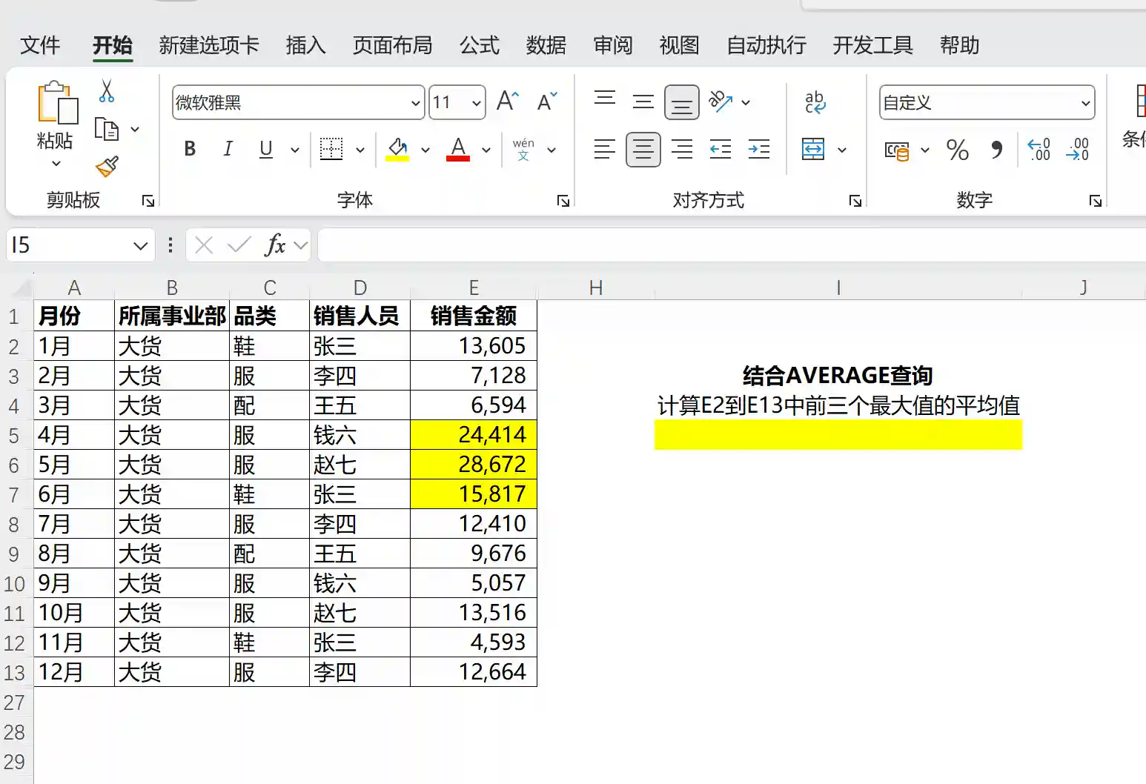Click the percent style icon

pyautogui.click(x=957, y=150)
